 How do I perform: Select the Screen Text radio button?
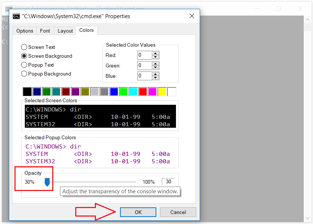coord(24,47)
